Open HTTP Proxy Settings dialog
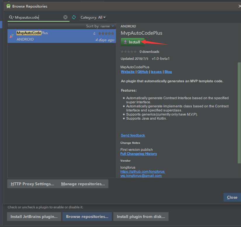241x227 pixels. (x=32, y=184)
